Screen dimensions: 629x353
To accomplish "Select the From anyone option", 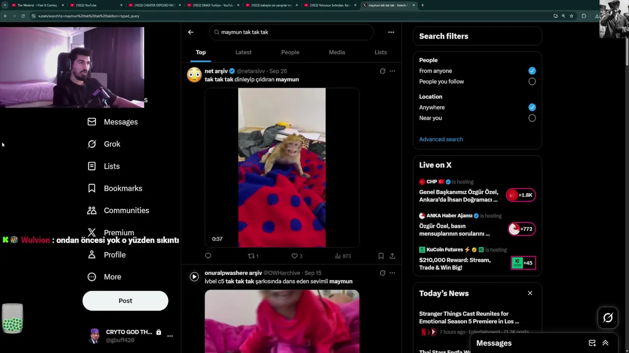I will pyautogui.click(x=532, y=71).
